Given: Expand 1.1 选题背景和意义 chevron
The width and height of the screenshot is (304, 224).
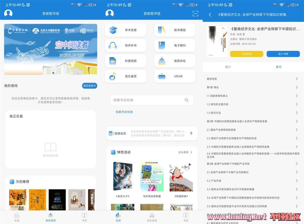Looking at the screenshot, I should tap(297, 96).
